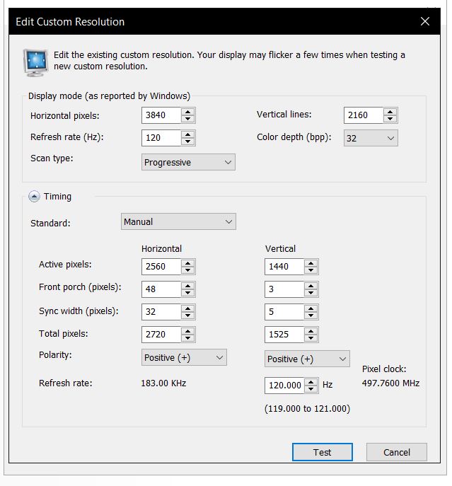Click the Test button
Screen dimensions: 452x486
(x=323, y=452)
